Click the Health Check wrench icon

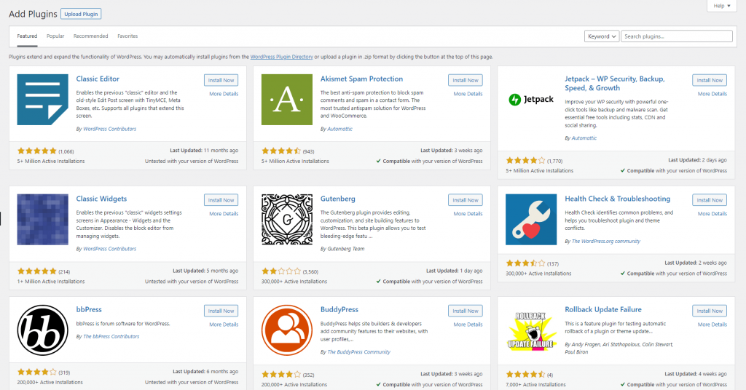[531, 220]
